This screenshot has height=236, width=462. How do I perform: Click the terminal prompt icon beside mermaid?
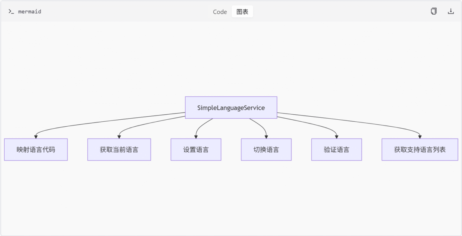(11, 12)
